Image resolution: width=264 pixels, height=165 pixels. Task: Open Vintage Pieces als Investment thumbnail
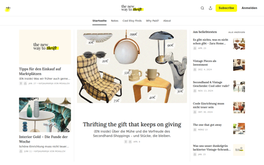[x=239, y=65]
